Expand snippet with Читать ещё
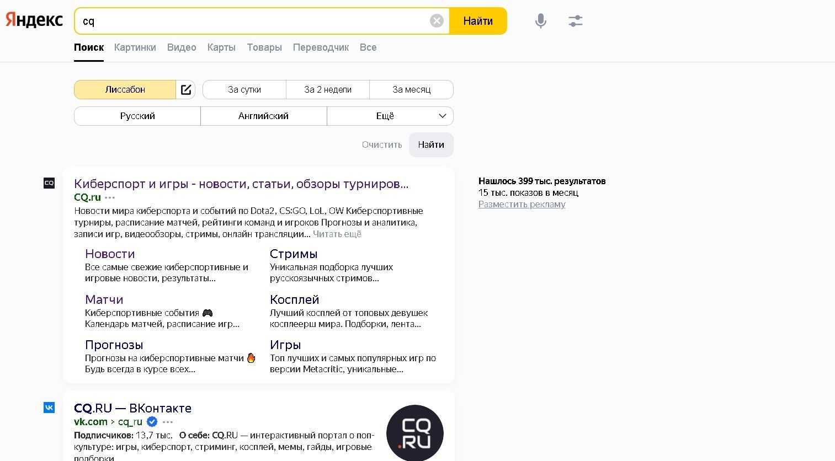835x461 pixels. (x=337, y=234)
